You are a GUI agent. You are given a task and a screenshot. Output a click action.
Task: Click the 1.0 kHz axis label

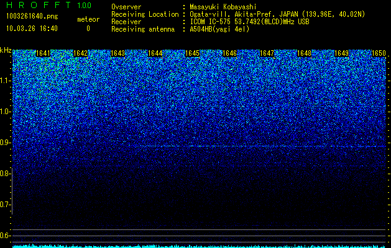tap(6, 112)
